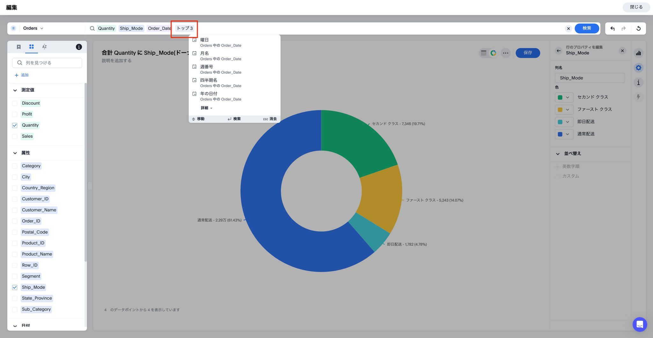This screenshot has width=653, height=338.
Task: Select 四半期名 suggestion in dropdown
Action: [234, 83]
